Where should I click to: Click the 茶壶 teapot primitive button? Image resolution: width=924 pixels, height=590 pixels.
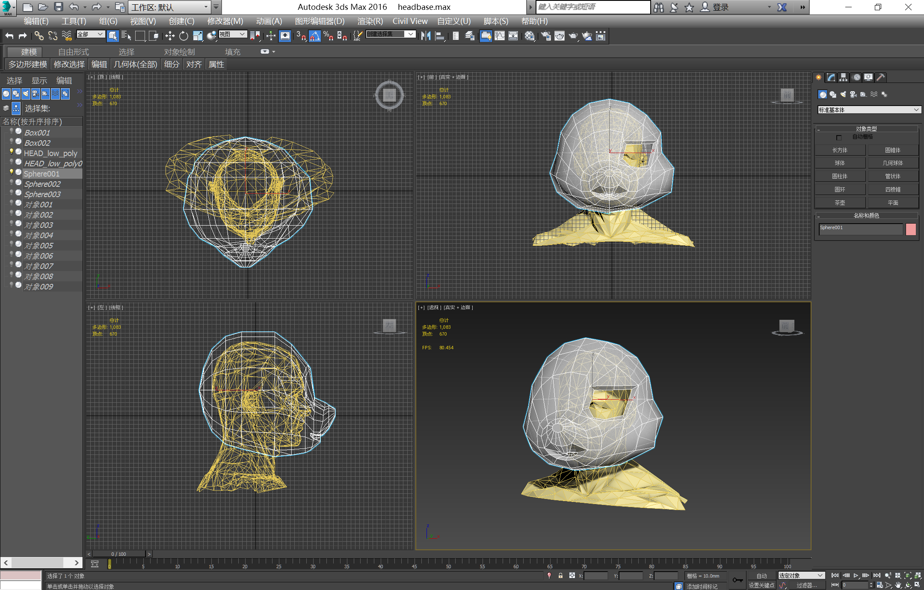[840, 203]
